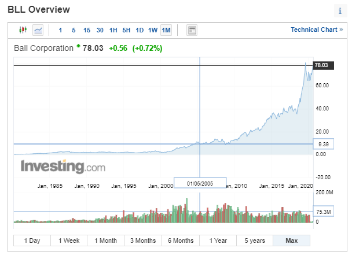Screen dimensions: 352x259
Task: Click the BLL Overview heading
Action: tap(39, 10)
